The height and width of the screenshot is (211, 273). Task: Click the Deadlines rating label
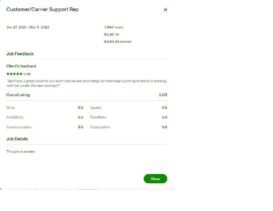click(98, 117)
